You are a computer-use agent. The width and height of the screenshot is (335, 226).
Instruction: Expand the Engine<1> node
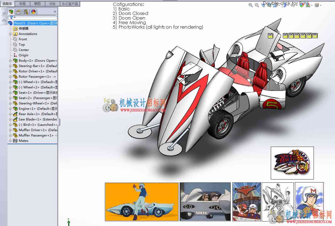point(10,109)
